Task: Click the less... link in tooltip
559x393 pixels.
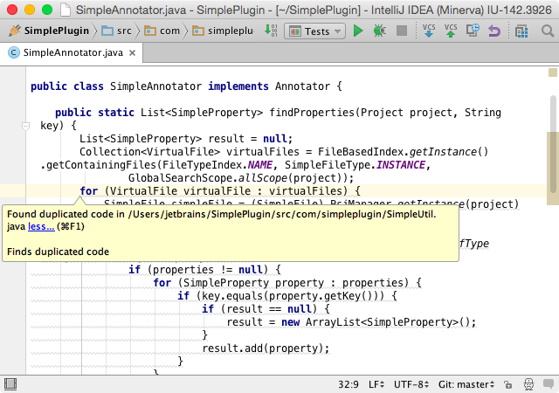Action: click(x=41, y=226)
